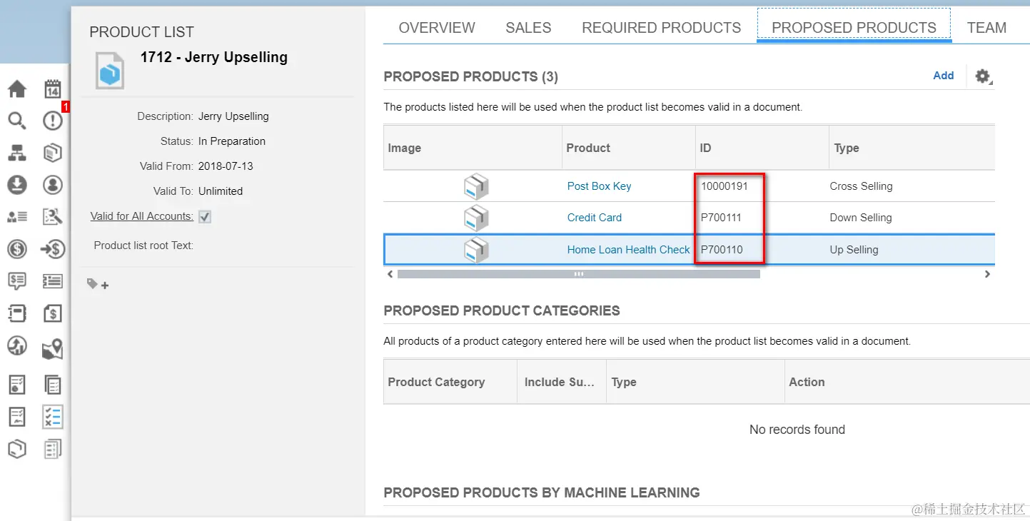Open the Post Box Key product link
Image resolution: width=1030 pixels, height=521 pixels.
[x=599, y=186]
